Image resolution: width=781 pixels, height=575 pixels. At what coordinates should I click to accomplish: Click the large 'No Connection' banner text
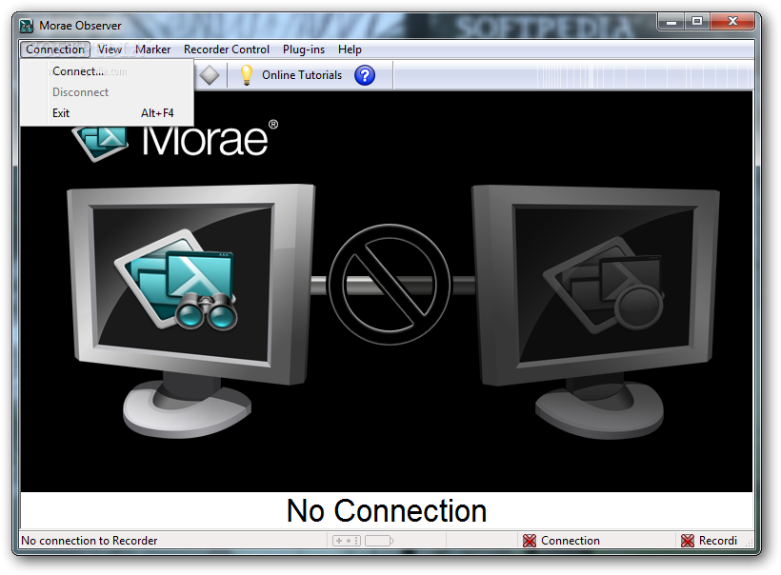[x=387, y=511]
